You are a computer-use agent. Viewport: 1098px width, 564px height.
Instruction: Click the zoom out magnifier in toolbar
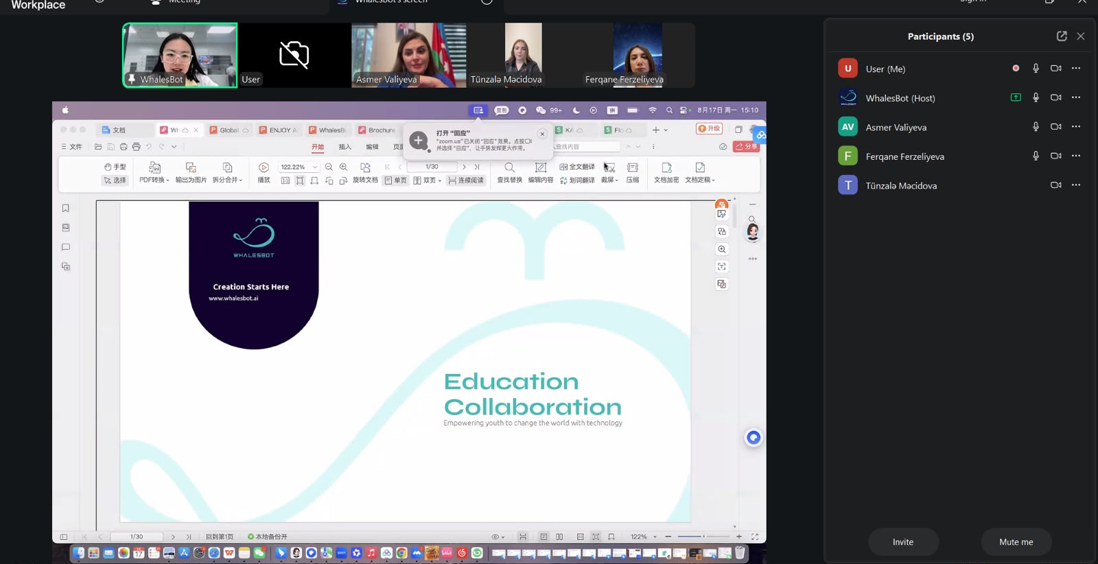(329, 167)
